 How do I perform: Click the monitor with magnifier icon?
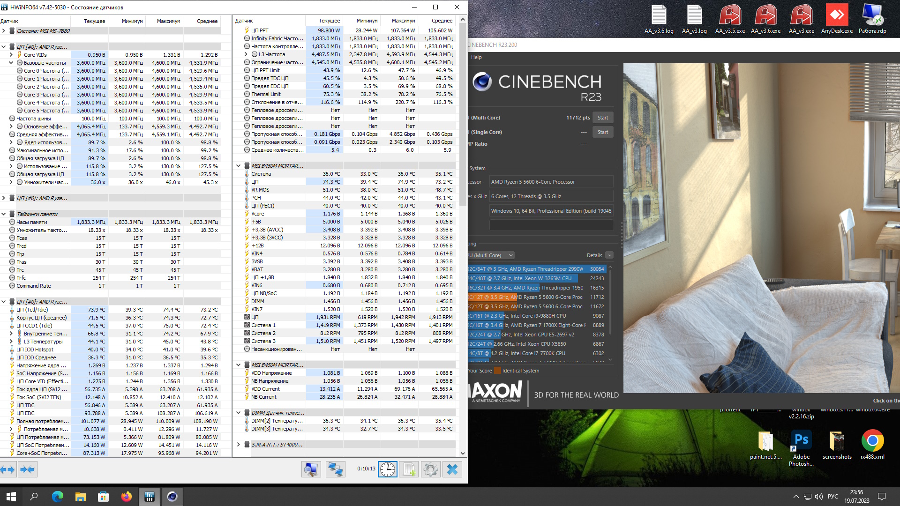coord(311,469)
